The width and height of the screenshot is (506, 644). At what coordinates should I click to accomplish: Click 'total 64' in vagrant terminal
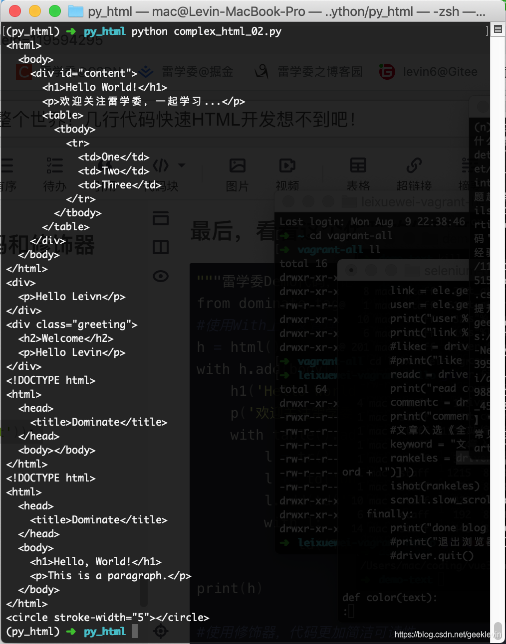(303, 389)
